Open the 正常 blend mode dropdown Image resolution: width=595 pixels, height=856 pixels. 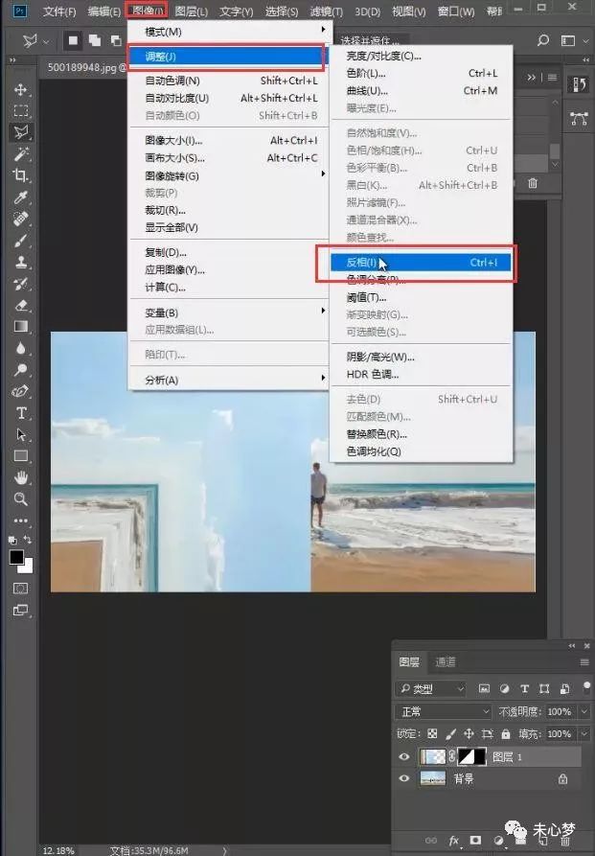coord(444,712)
